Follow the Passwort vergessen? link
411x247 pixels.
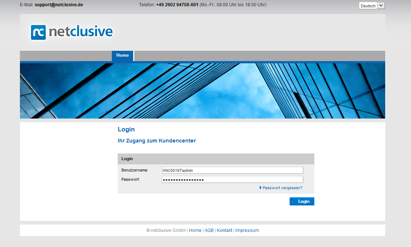point(282,188)
